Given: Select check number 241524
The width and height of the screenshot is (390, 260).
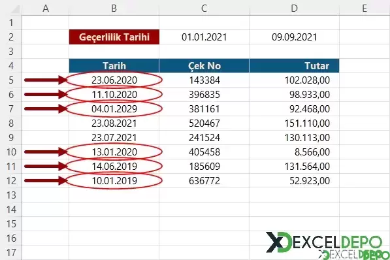Looking at the screenshot, I should tap(204, 138).
